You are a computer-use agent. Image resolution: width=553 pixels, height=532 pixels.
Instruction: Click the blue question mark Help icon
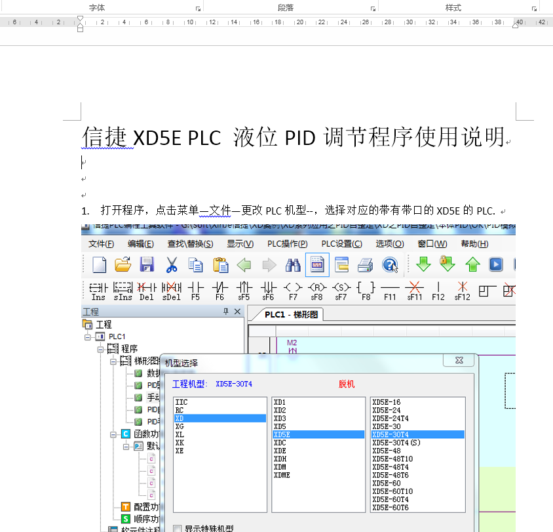[390, 264]
